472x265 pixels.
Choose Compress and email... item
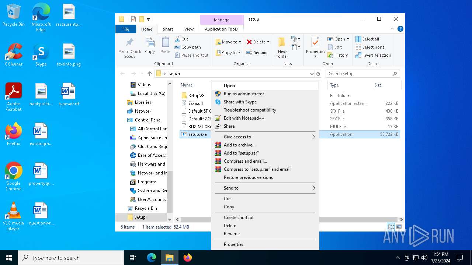click(265, 161)
